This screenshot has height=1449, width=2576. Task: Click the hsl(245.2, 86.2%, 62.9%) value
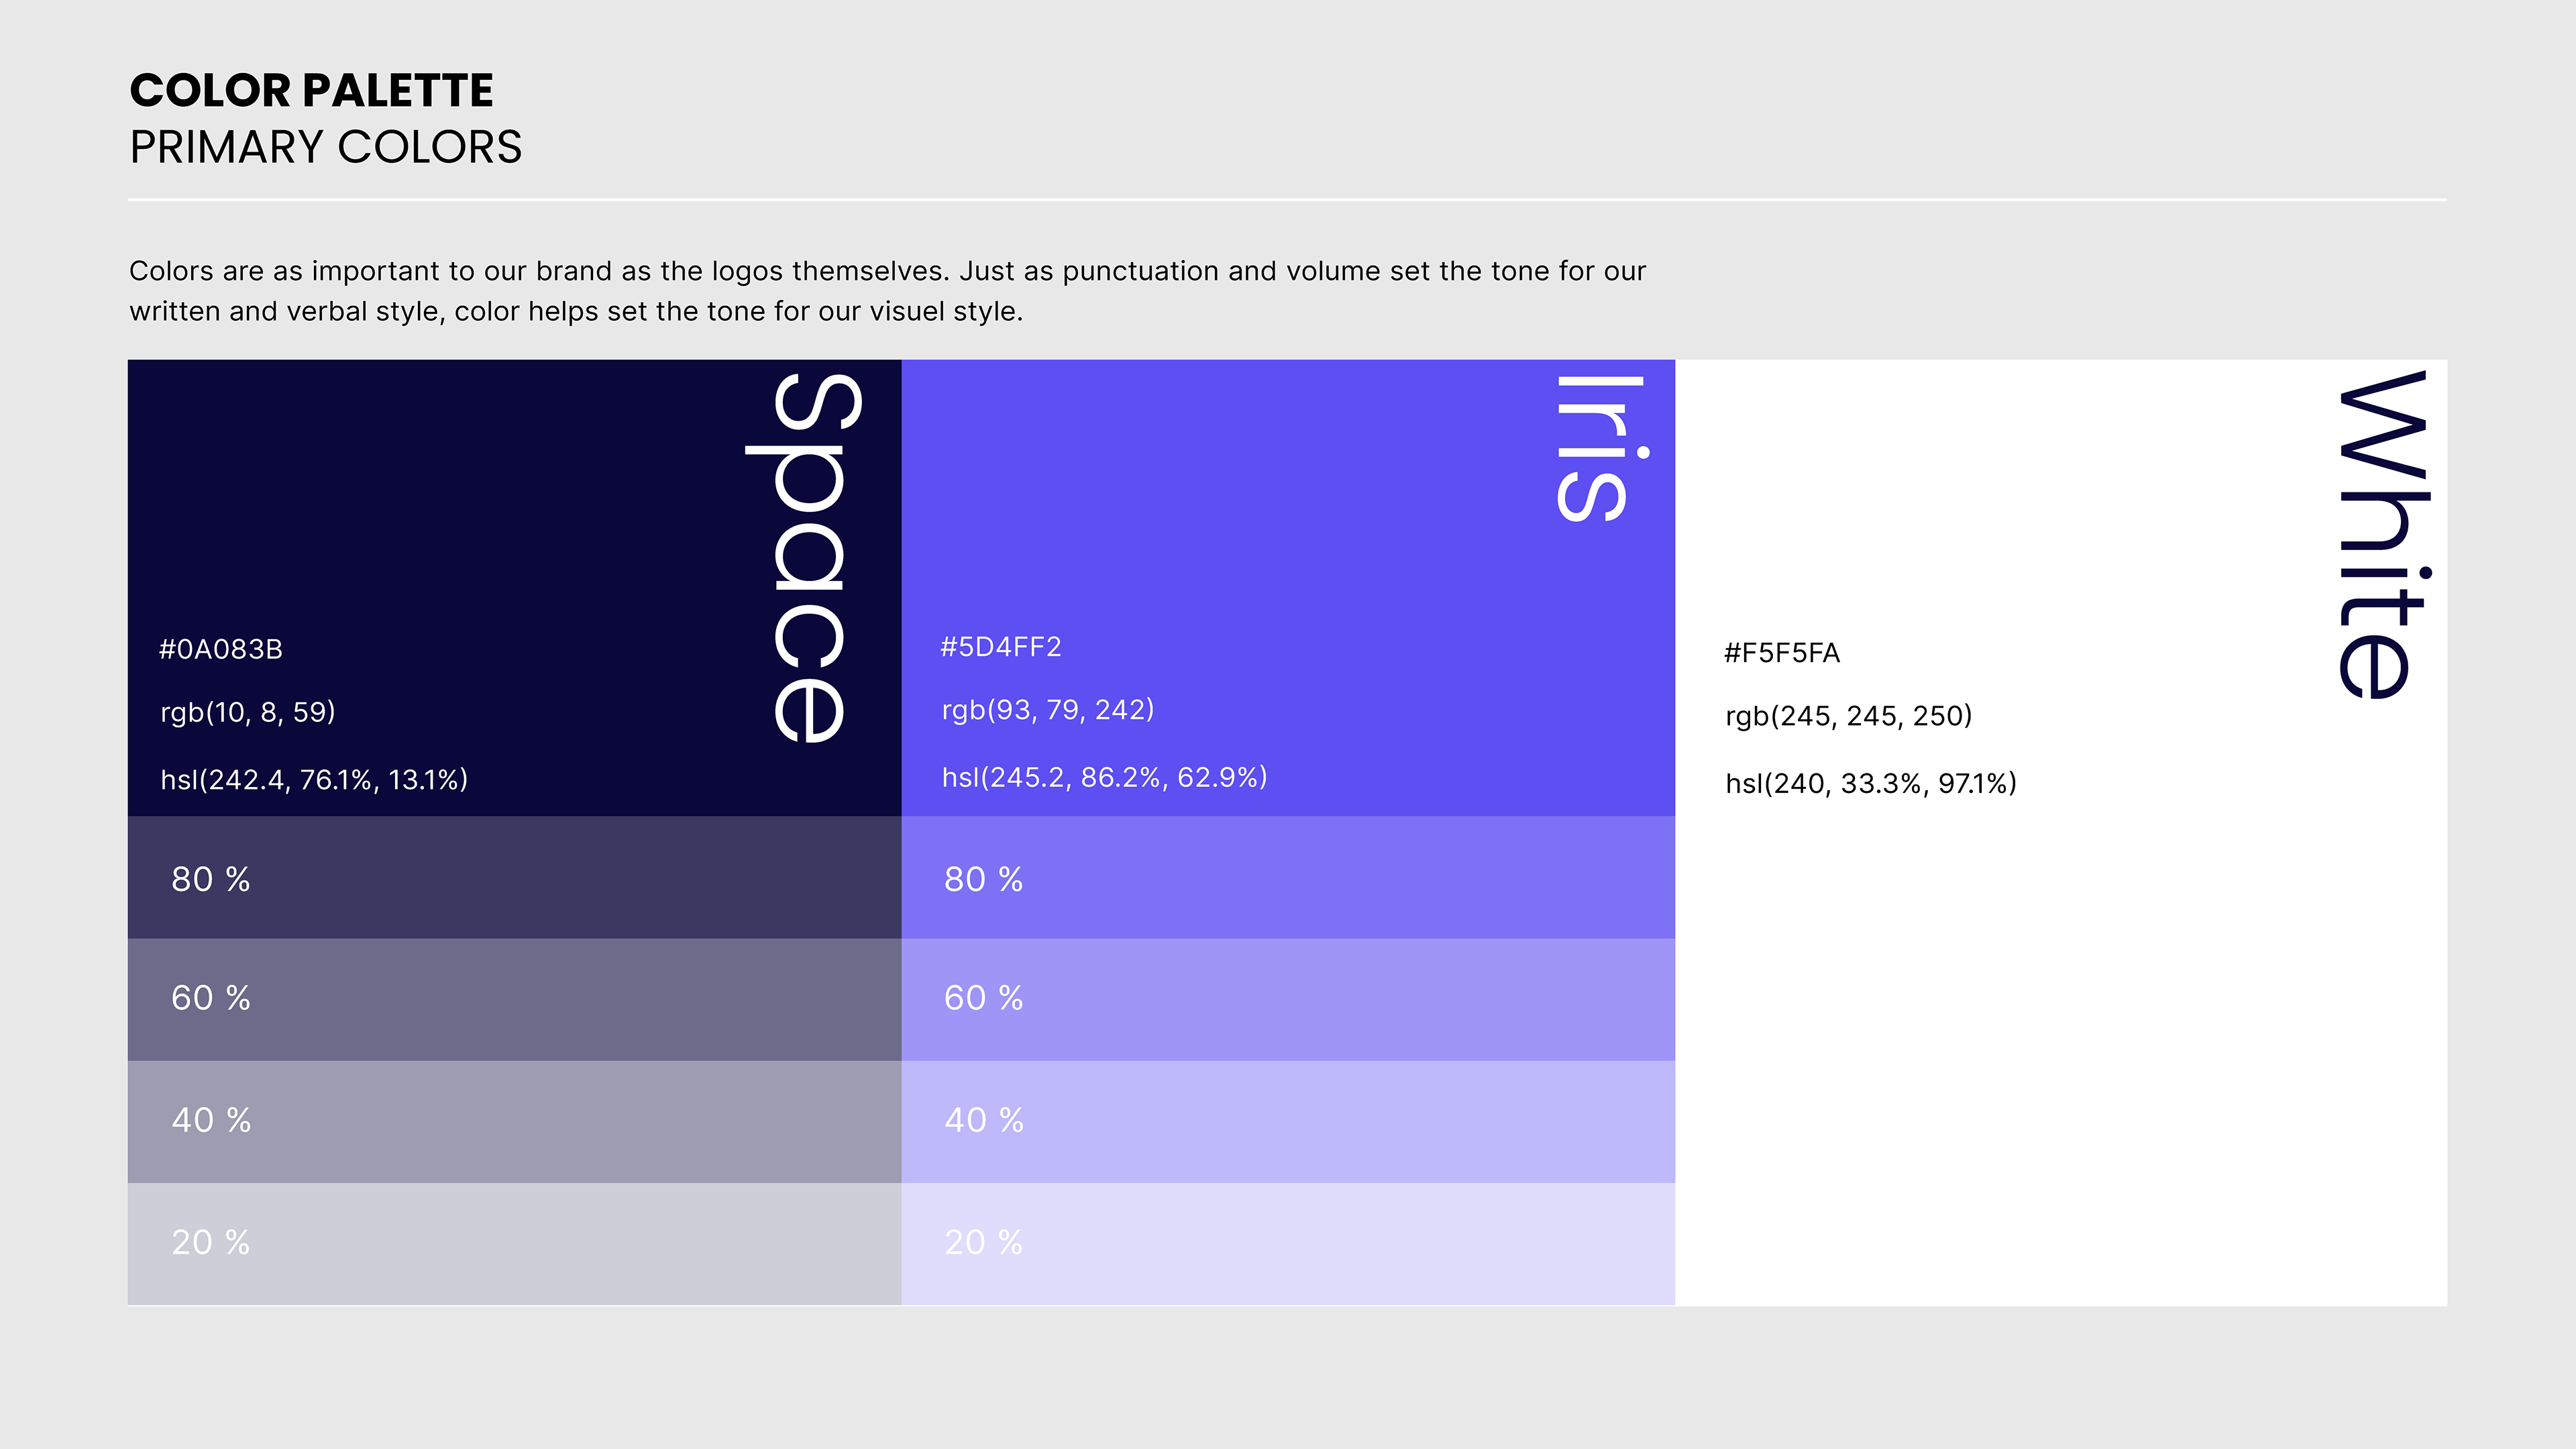1104,777
